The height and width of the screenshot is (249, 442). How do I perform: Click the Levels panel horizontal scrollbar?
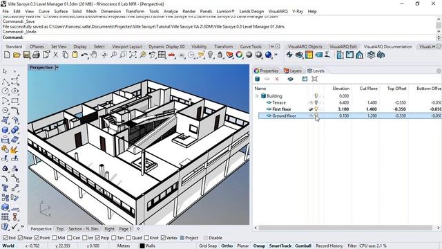click(345, 228)
